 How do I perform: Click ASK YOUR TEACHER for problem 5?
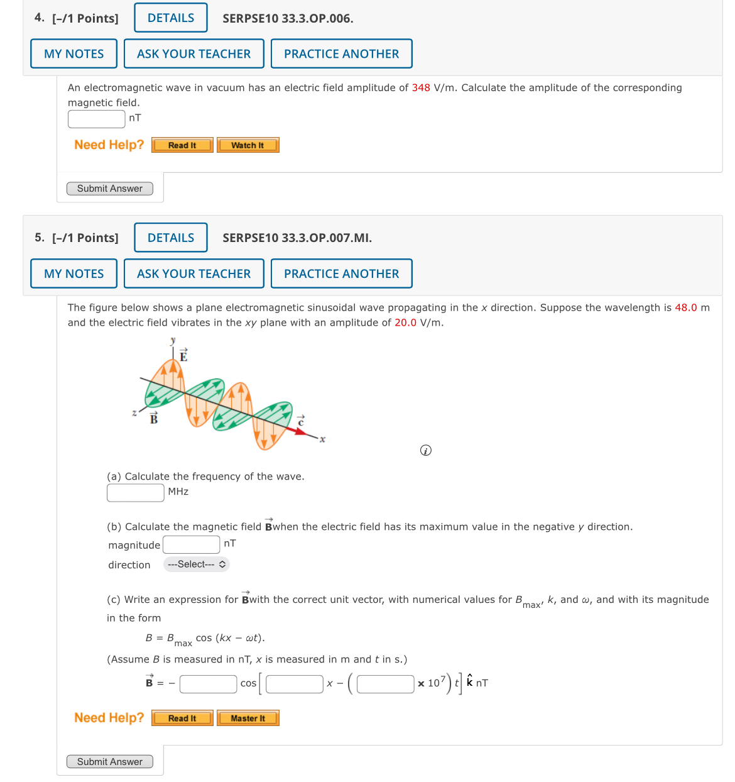[193, 273]
